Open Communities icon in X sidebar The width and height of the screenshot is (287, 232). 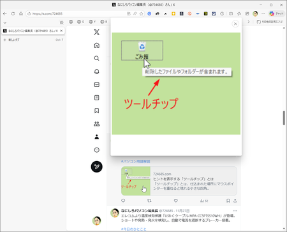[x=97, y=124]
